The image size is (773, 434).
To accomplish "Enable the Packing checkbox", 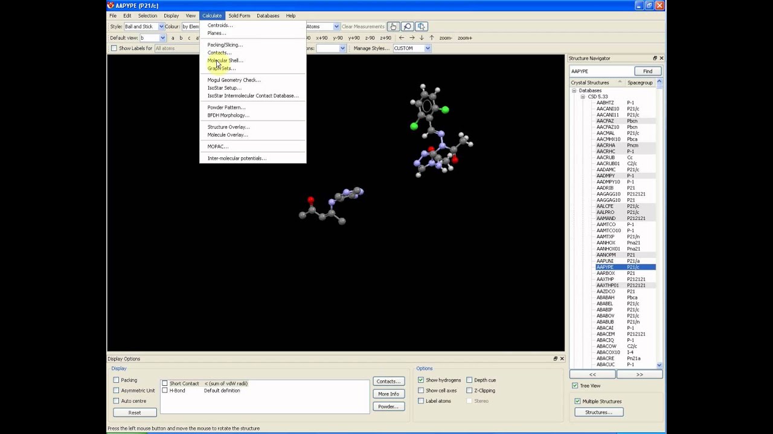I will click(117, 380).
